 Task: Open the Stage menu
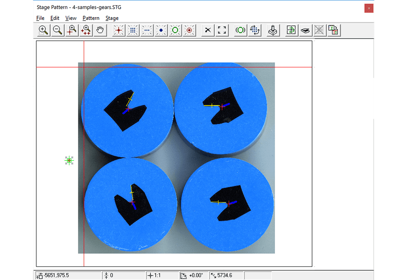tap(112, 18)
